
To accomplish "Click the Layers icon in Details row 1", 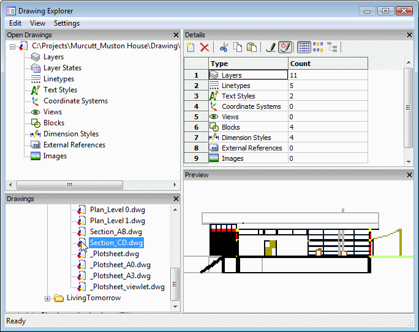I will (214, 75).
